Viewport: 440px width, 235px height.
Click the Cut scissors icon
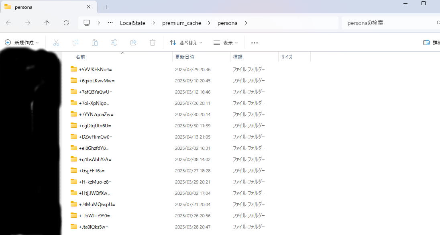[56, 43]
